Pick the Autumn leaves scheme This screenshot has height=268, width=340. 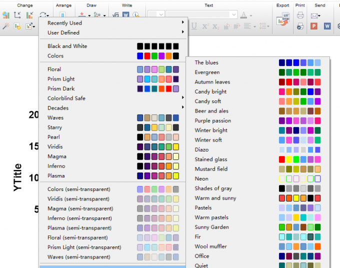[x=258, y=82]
